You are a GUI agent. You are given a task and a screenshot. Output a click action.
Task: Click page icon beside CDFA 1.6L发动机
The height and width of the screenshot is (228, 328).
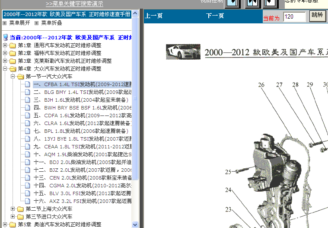click(x=27, y=116)
